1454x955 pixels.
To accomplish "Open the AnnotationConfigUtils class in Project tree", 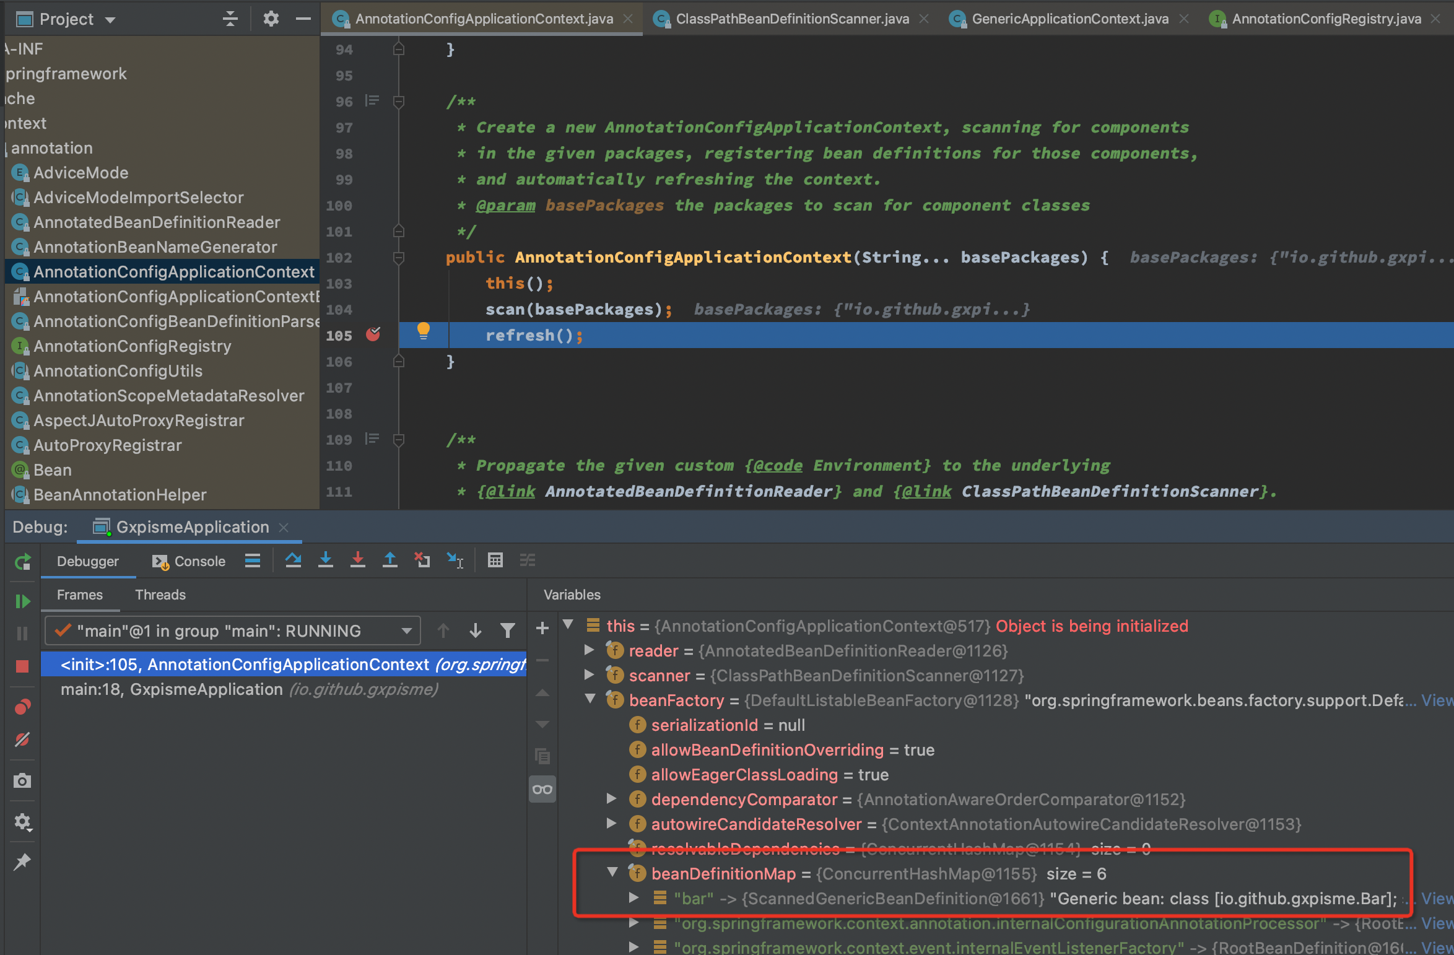I will point(118,371).
